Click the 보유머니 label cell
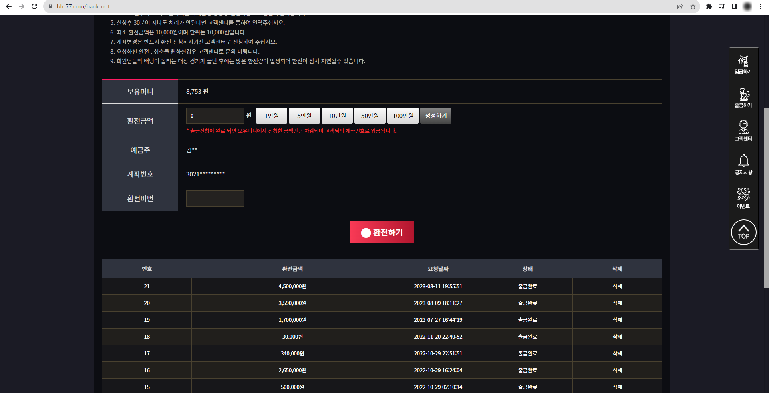The image size is (769, 393). (140, 92)
